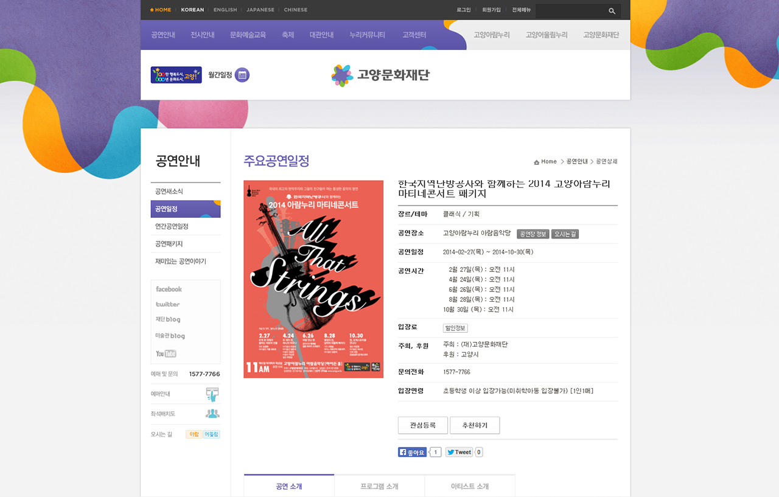Click the 추천하기 button
This screenshot has width=779, height=497.
point(475,425)
